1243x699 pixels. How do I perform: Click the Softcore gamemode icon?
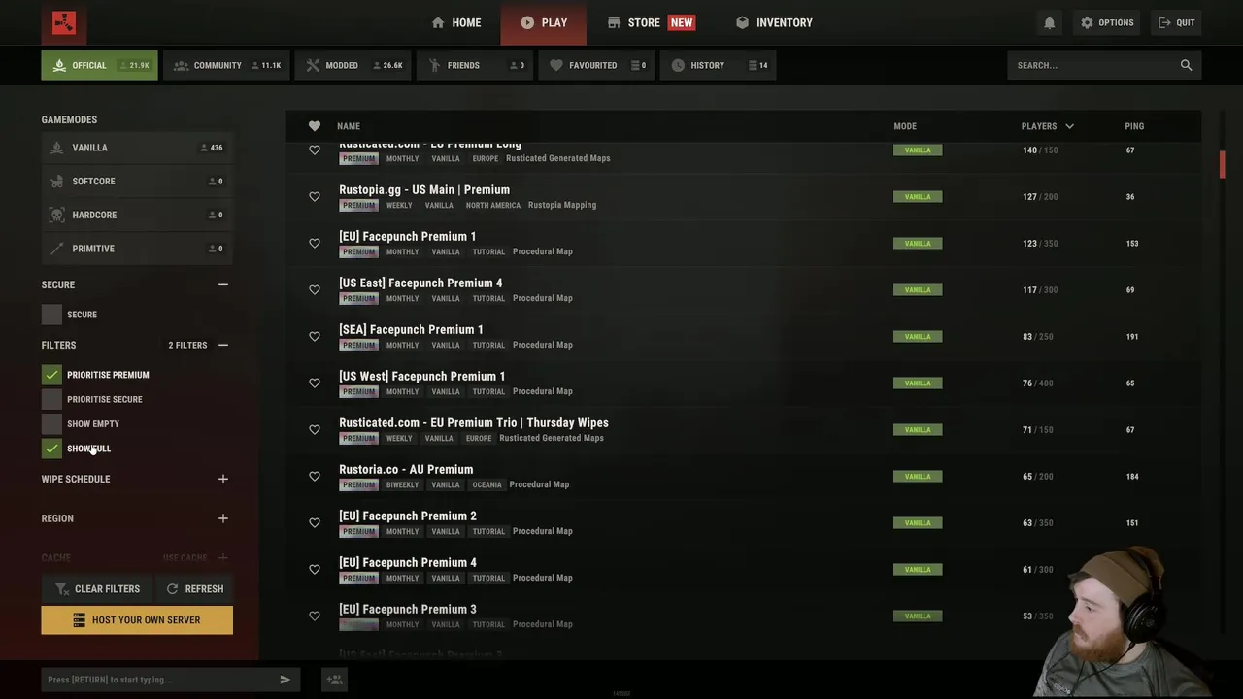pyautogui.click(x=56, y=182)
